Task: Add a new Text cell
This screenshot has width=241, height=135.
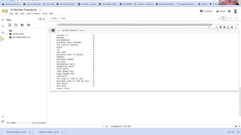Action: click(62, 18)
